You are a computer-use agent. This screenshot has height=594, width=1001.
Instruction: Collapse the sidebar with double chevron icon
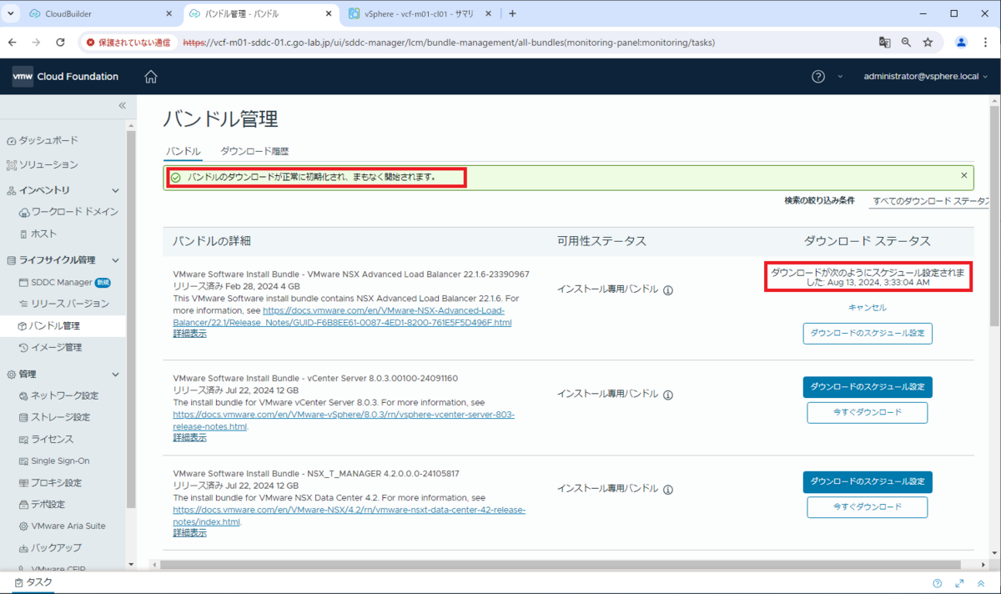122,105
